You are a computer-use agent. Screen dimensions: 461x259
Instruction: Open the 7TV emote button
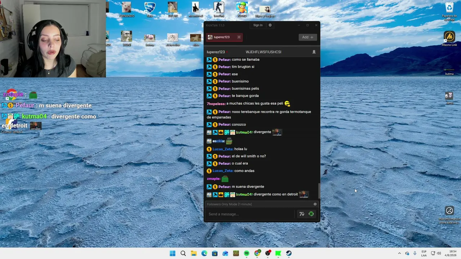302,214
